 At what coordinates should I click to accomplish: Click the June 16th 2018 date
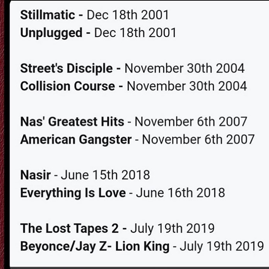[x=180, y=193]
